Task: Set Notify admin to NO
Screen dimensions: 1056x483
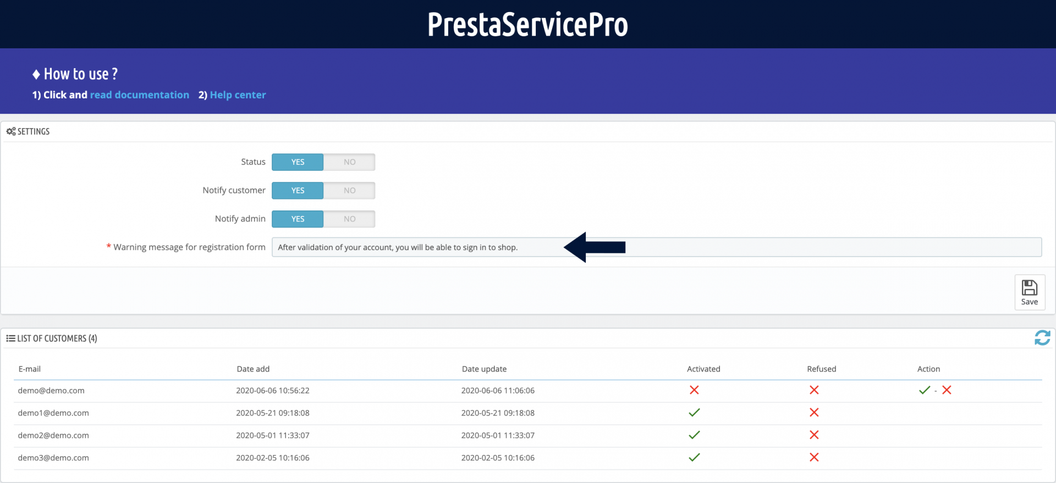Action: [x=349, y=219]
